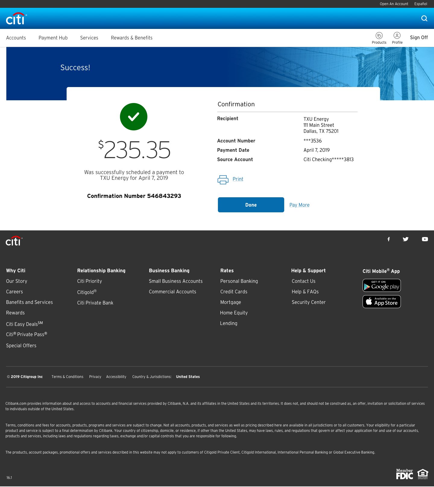Open the YouTube icon in footer
The image size is (434, 487).
point(425,239)
